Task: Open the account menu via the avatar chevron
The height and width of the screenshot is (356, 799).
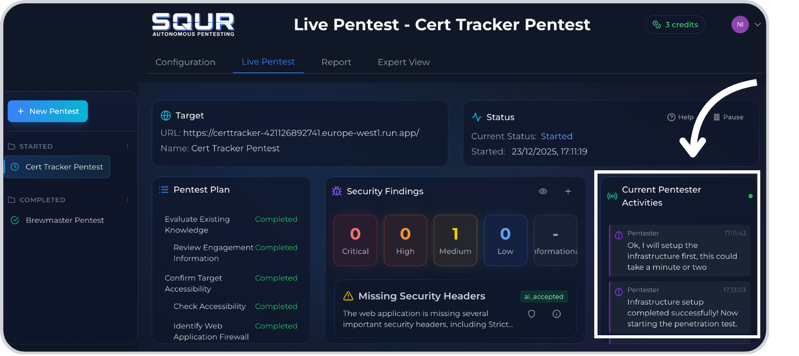Action: click(757, 24)
